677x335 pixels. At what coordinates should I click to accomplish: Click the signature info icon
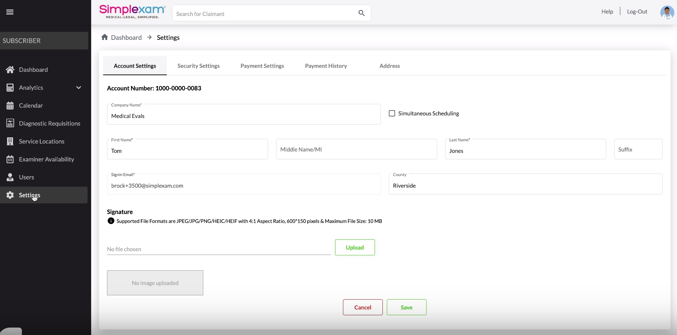tap(111, 221)
